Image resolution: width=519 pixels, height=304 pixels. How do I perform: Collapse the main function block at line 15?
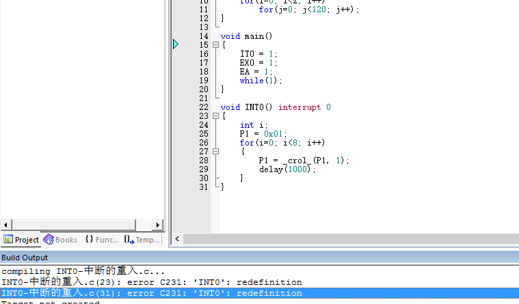(215, 45)
